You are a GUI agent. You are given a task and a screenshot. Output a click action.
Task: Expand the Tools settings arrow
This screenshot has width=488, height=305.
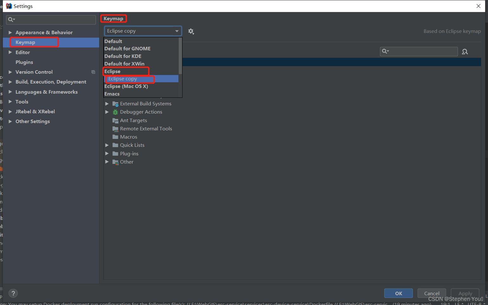coord(10,102)
